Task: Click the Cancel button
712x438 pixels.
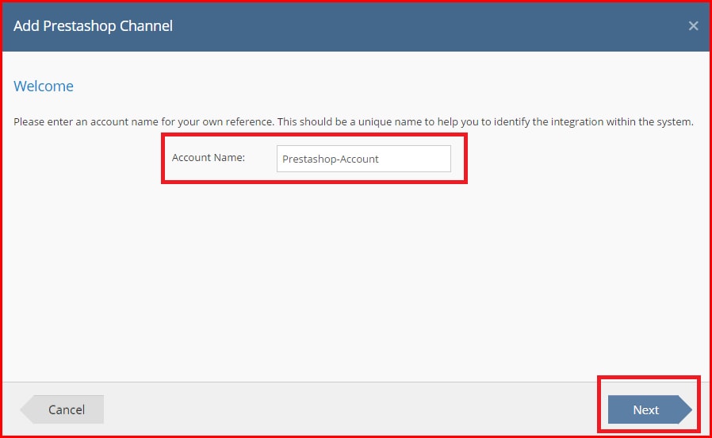Action: tap(62, 409)
